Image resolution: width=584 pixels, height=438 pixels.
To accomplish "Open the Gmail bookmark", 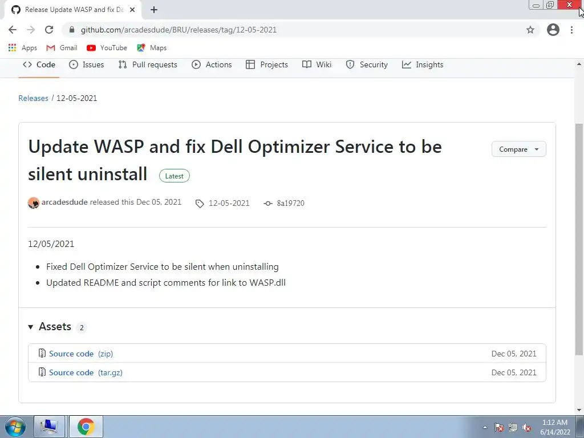I will coord(62,48).
